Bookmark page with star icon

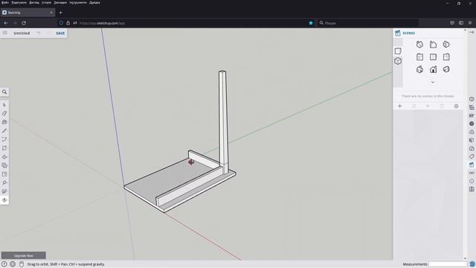pos(311,23)
